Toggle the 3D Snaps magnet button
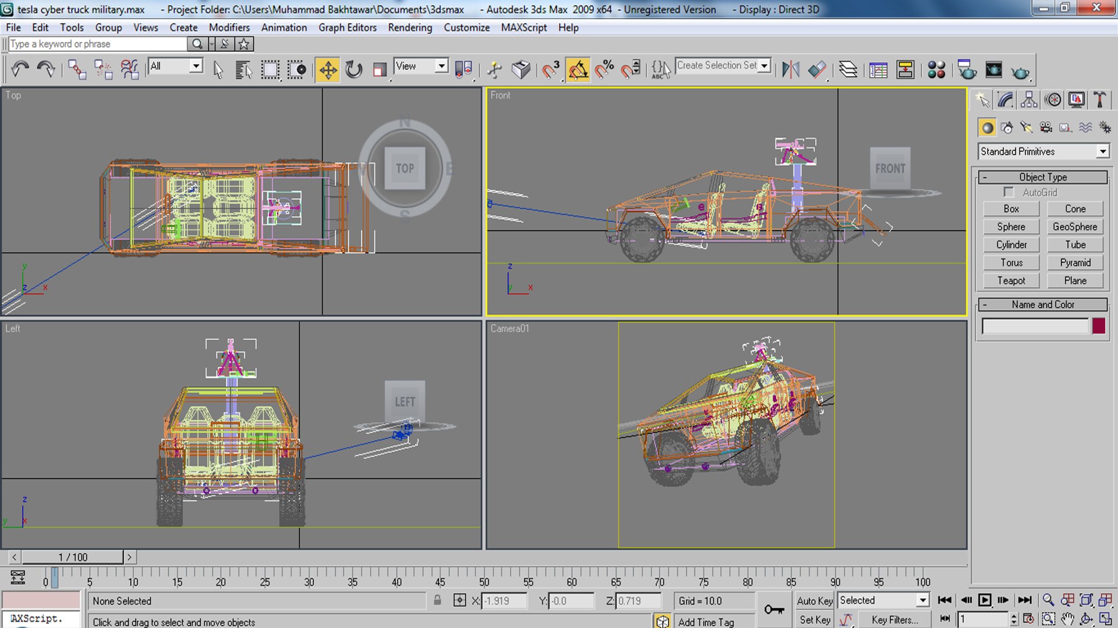The width and height of the screenshot is (1118, 628). pos(551,70)
